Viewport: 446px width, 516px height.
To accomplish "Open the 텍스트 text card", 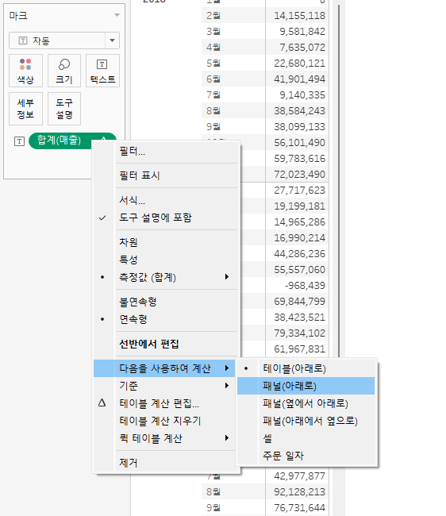I will tap(102, 71).
